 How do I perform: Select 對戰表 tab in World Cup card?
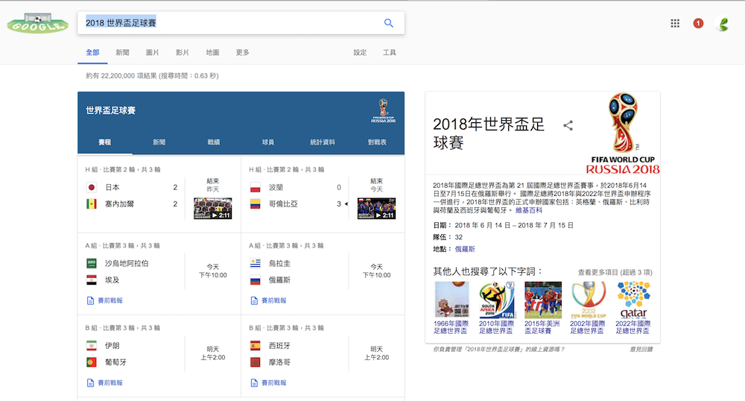pos(377,142)
